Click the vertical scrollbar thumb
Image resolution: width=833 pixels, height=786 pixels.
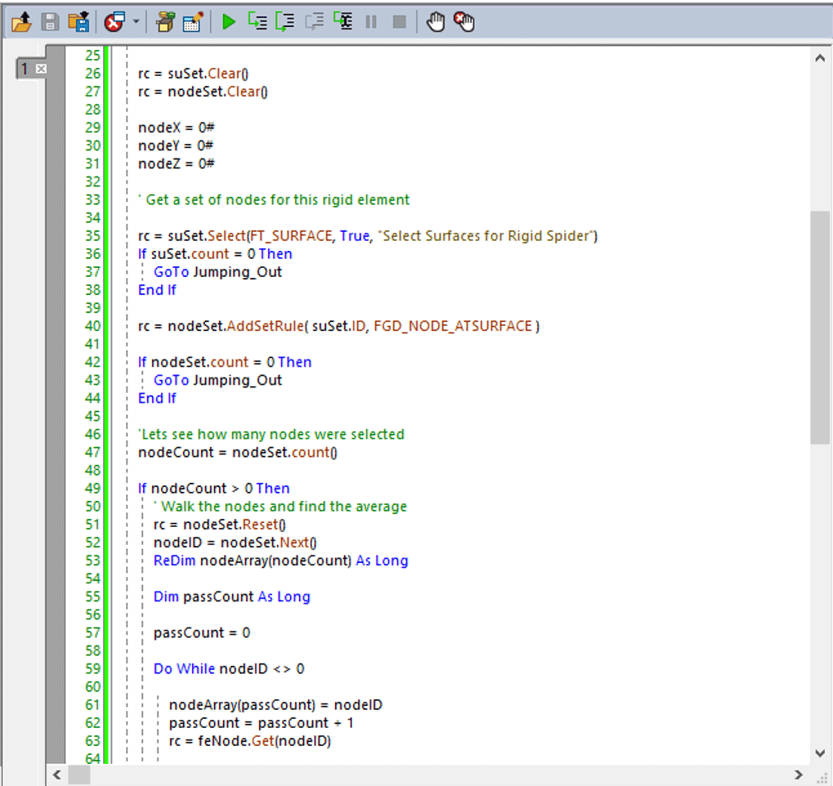tap(820, 328)
